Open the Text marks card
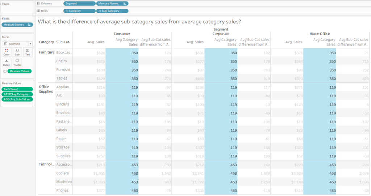Image resolution: width=371 pixels, height=196 pixels. coord(28,52)
